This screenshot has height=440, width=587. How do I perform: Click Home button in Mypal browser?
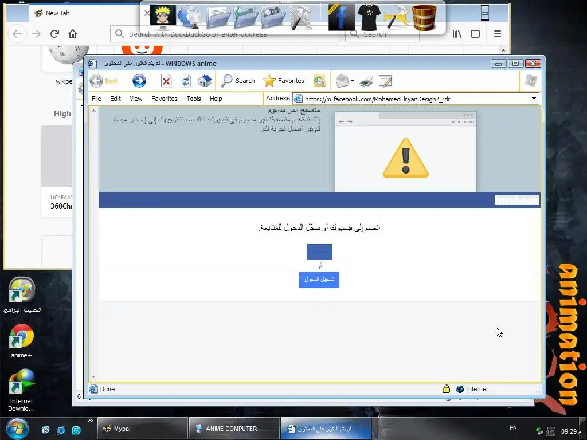tap(73, 34)
